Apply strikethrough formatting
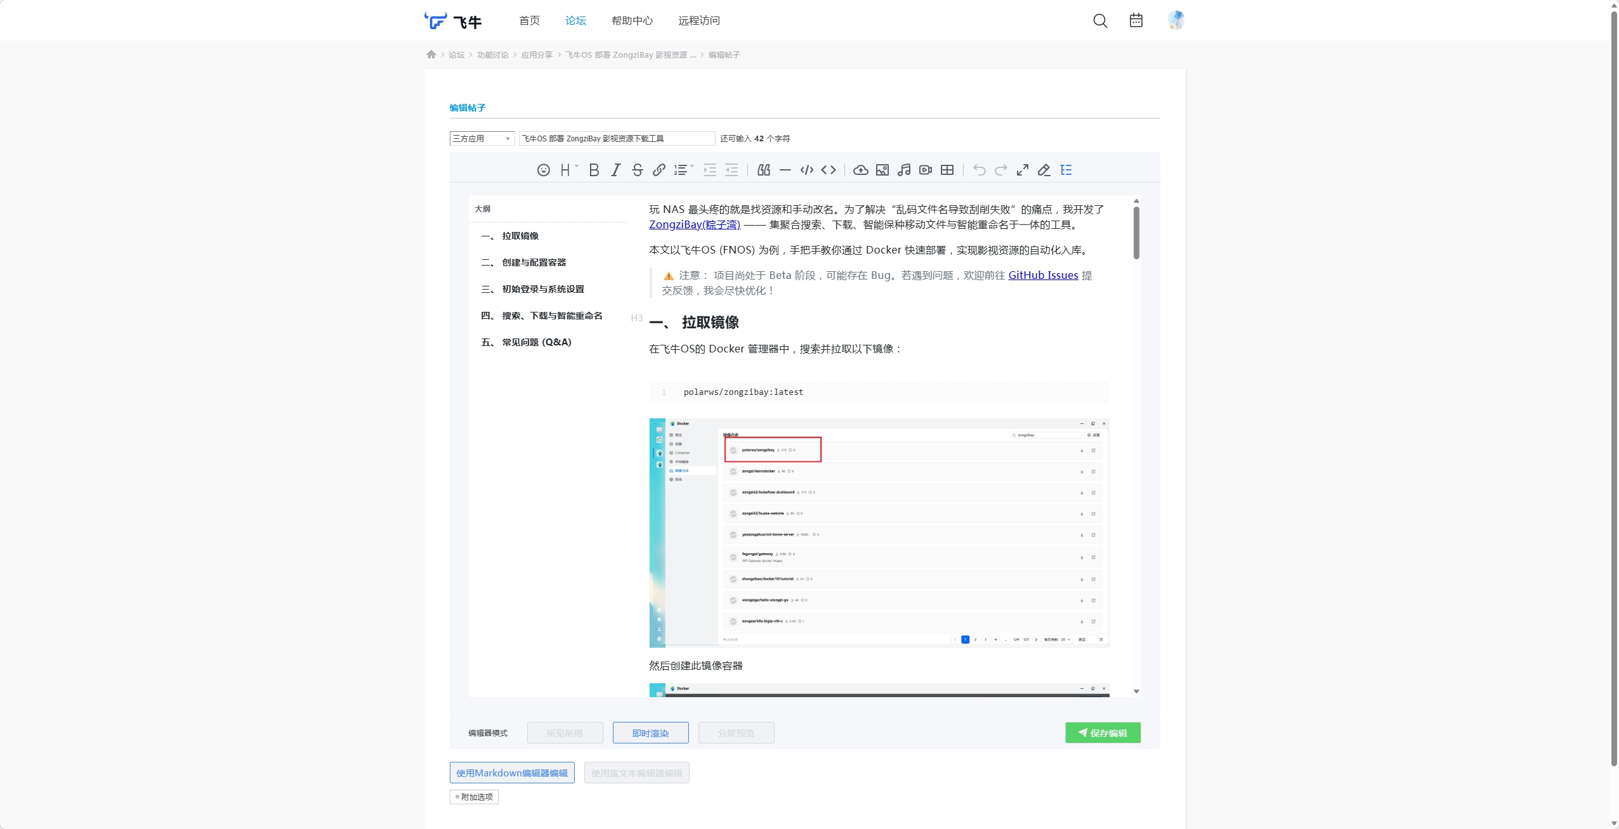Image resolution: width=1619 pixels, height=829 pixels. point(638,170)
